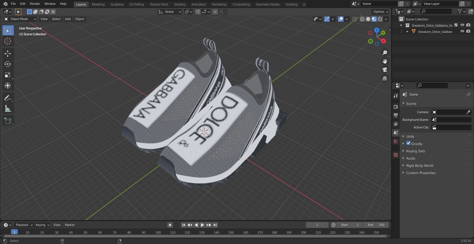Toggle render camera icon for Sneakers_Dolce_Gabban object
Screen dimensions: 474x244
(468, 31)
